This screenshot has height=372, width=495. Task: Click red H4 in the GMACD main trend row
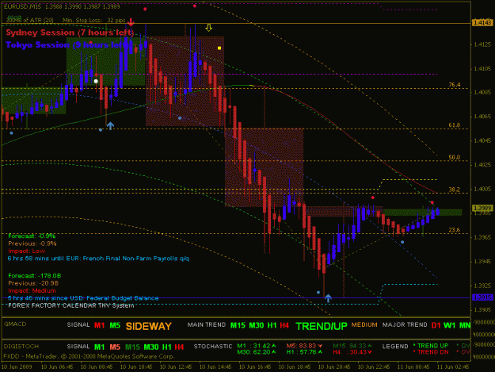click(284, 325)
